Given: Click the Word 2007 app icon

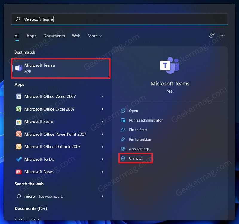Looking at the screenshot, I should [19, 96].
